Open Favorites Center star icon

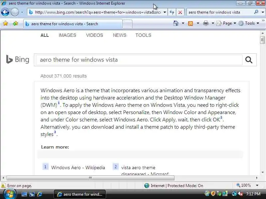(x=5, y=23)
